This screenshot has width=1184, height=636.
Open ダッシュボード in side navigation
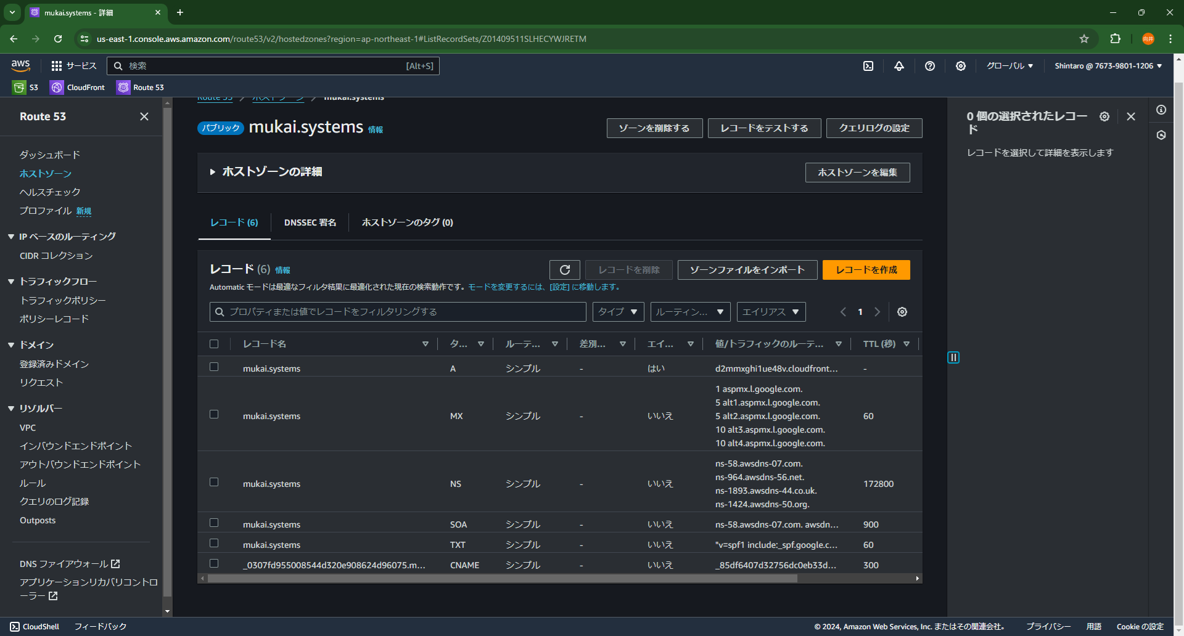[50, 155]
